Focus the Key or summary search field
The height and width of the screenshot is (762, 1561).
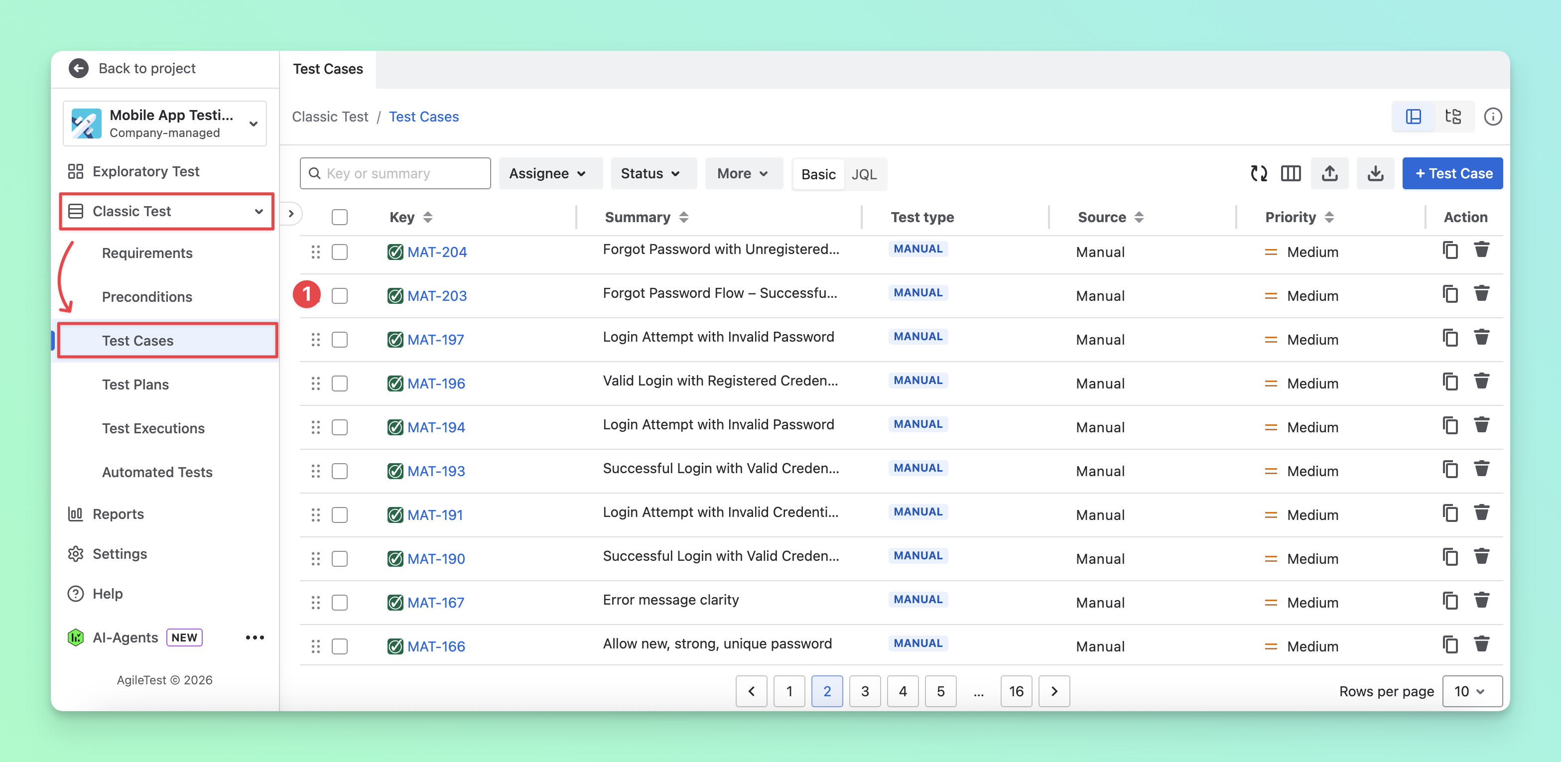pyautogui.click(x=395, y=173)
